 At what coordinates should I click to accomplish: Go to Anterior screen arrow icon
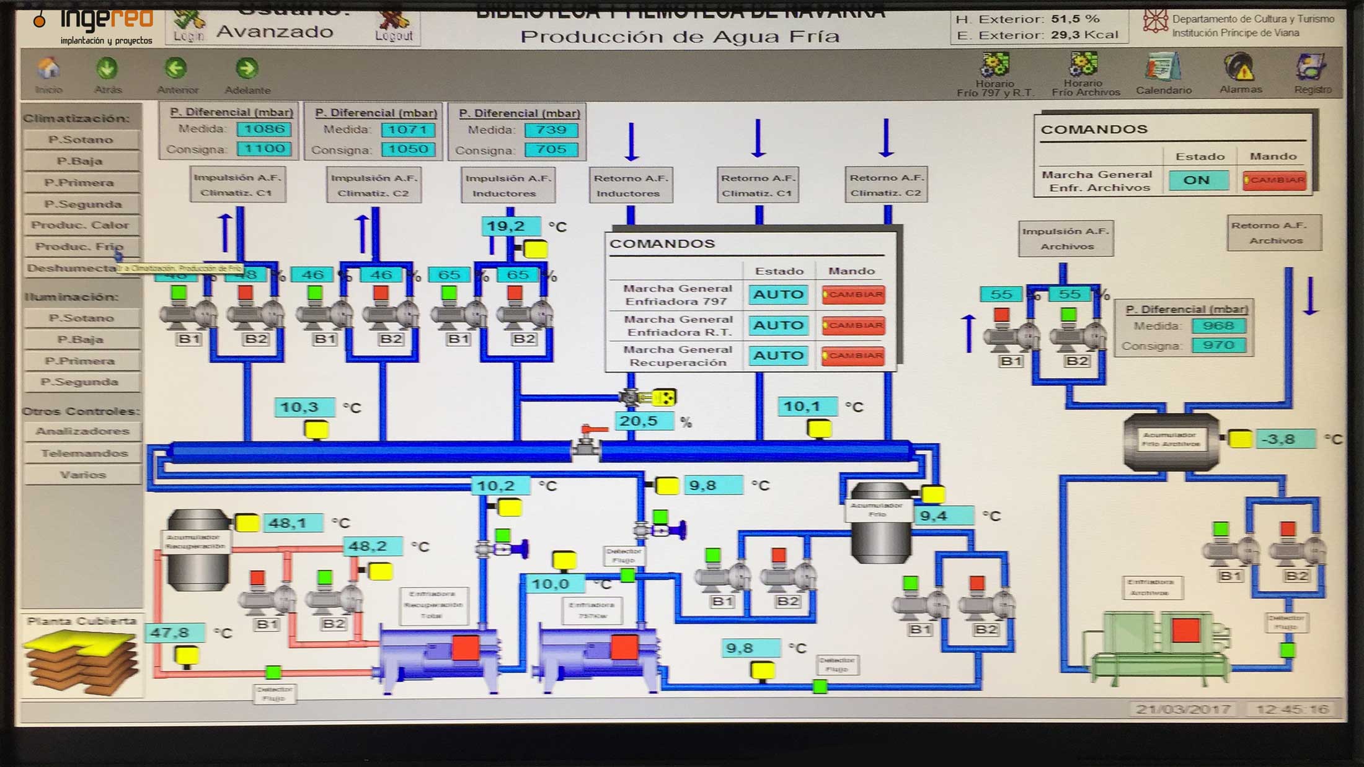[176, 69]
